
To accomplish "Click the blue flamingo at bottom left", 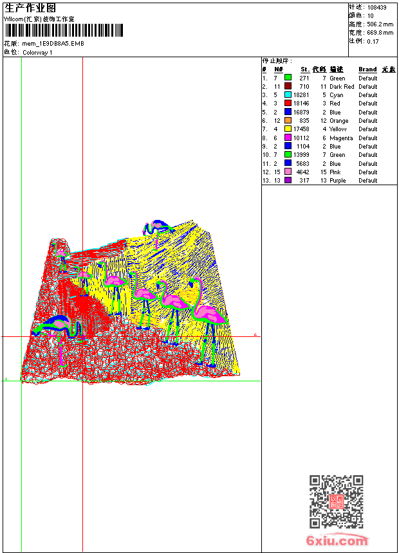I will point(59,328).
